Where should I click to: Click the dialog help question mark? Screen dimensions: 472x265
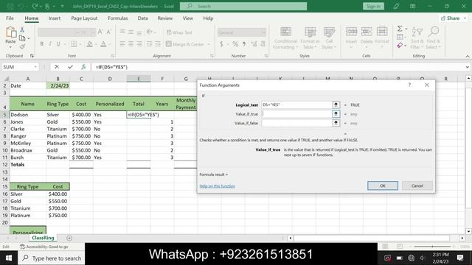tap(409, 85)
